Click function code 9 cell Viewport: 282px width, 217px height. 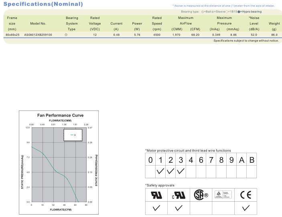231,160
